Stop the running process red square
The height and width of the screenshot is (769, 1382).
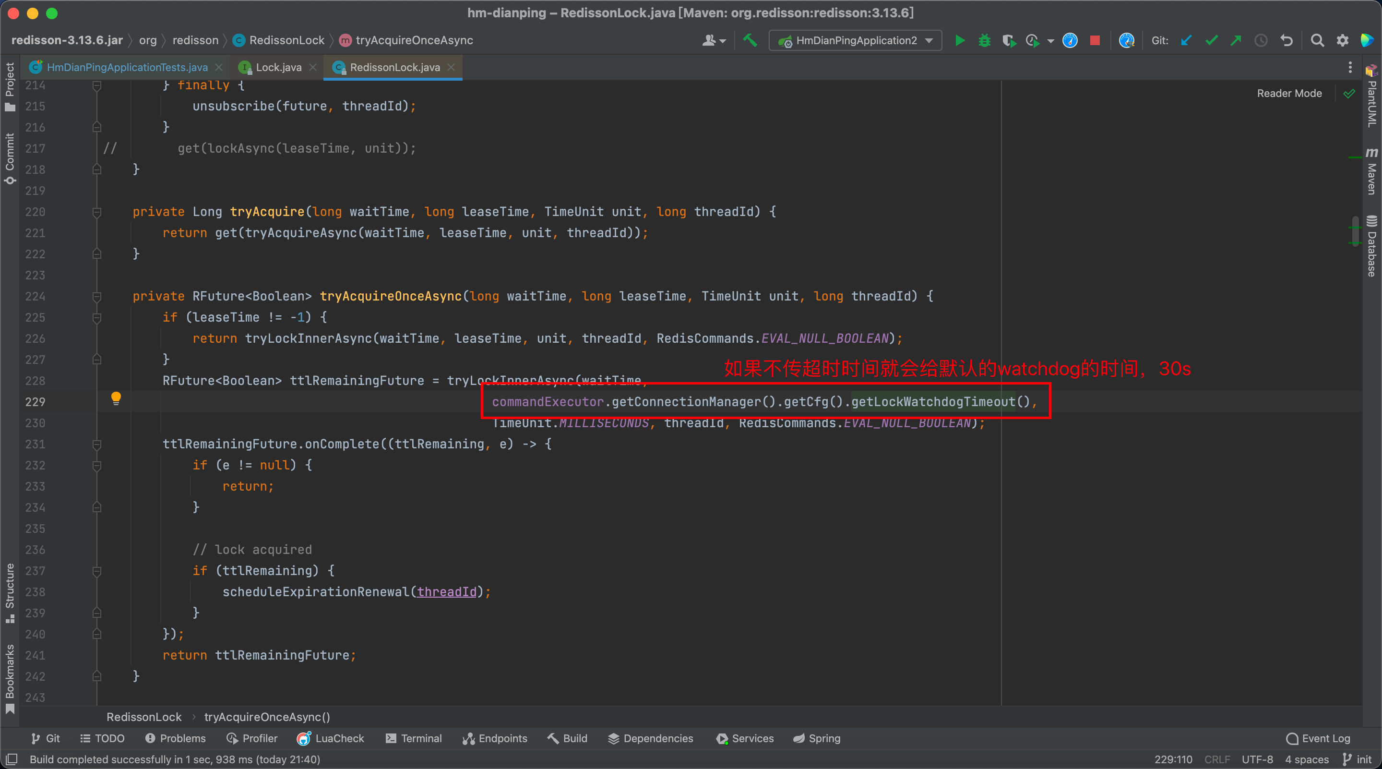[x=1095, y=40]
